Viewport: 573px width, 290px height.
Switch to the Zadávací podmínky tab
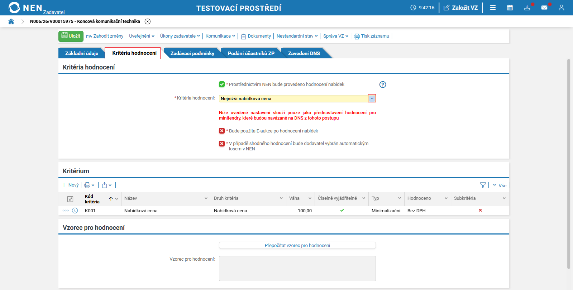point(192,53)
